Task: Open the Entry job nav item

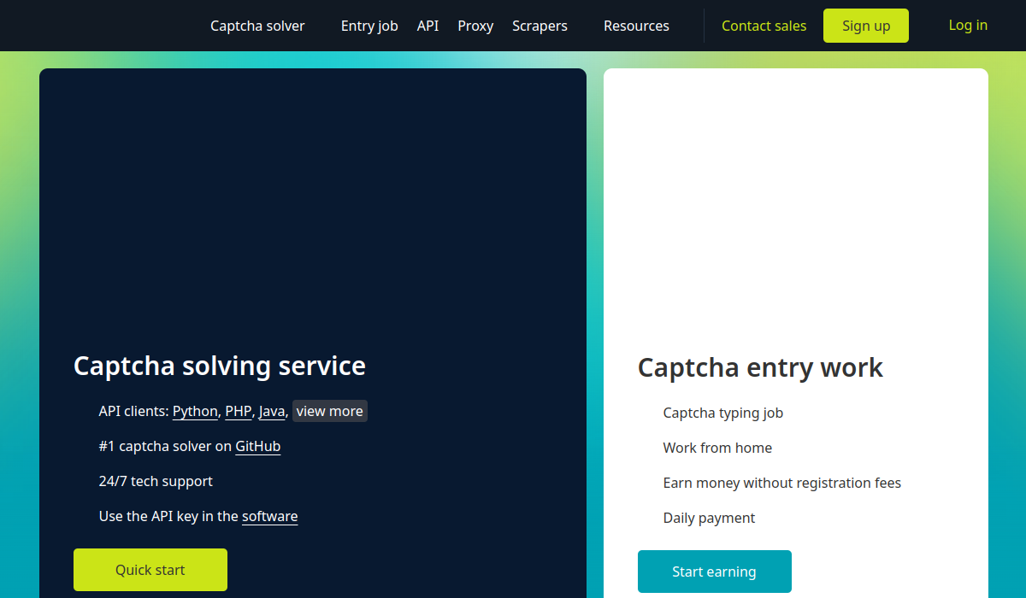Action: (x=369, y=26)
